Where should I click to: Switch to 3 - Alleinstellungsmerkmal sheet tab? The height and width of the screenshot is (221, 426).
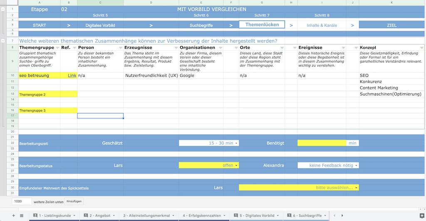pos(148,216)
